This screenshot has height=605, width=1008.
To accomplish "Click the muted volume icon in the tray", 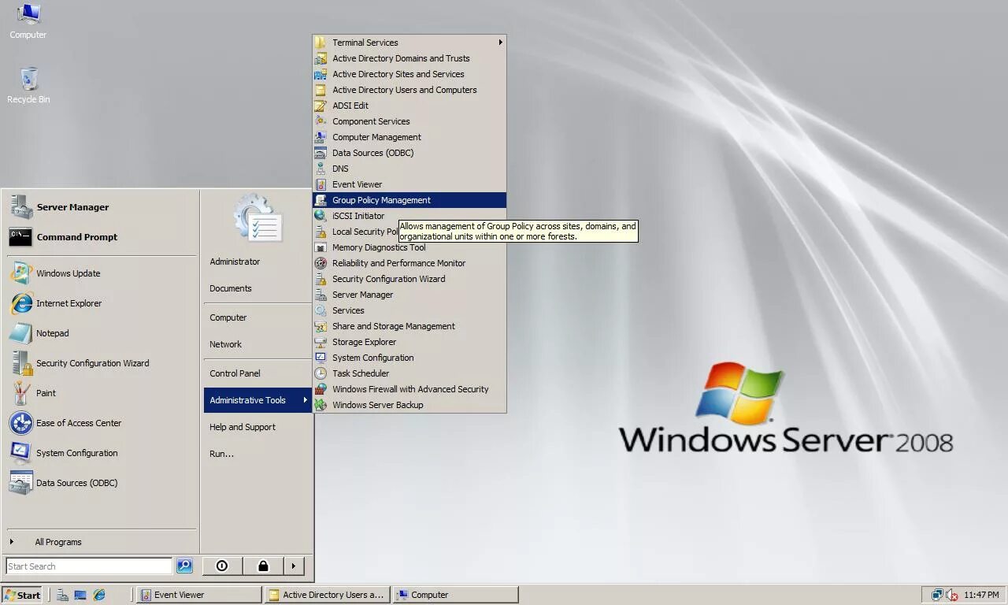I will click(952, 595).
